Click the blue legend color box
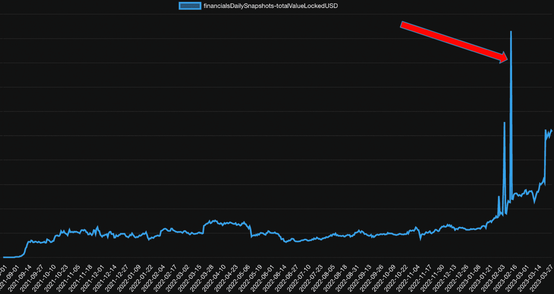 click(x=190, y=6)
